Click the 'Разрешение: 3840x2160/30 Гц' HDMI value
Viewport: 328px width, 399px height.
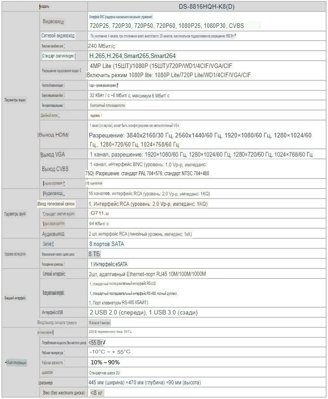(200, 136)
